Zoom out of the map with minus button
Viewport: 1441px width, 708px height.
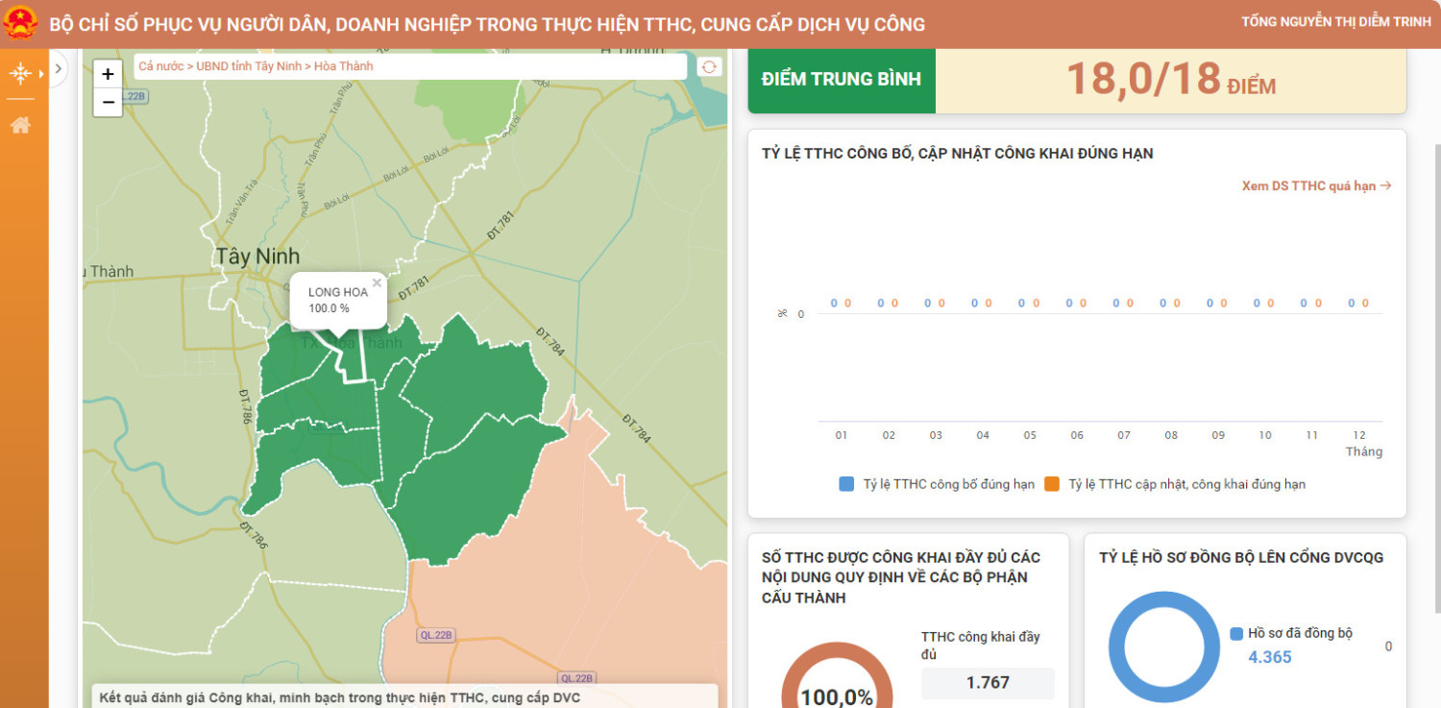click(108, 102)
